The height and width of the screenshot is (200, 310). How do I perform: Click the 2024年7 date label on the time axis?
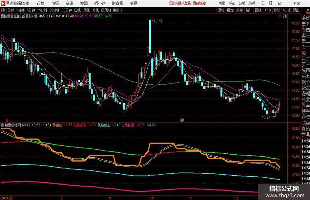7,198
